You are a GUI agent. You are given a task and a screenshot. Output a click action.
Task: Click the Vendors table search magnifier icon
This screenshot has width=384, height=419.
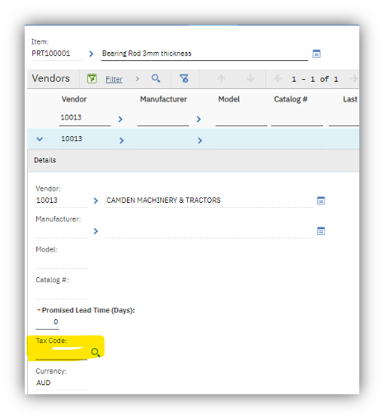tap(156, 78)
